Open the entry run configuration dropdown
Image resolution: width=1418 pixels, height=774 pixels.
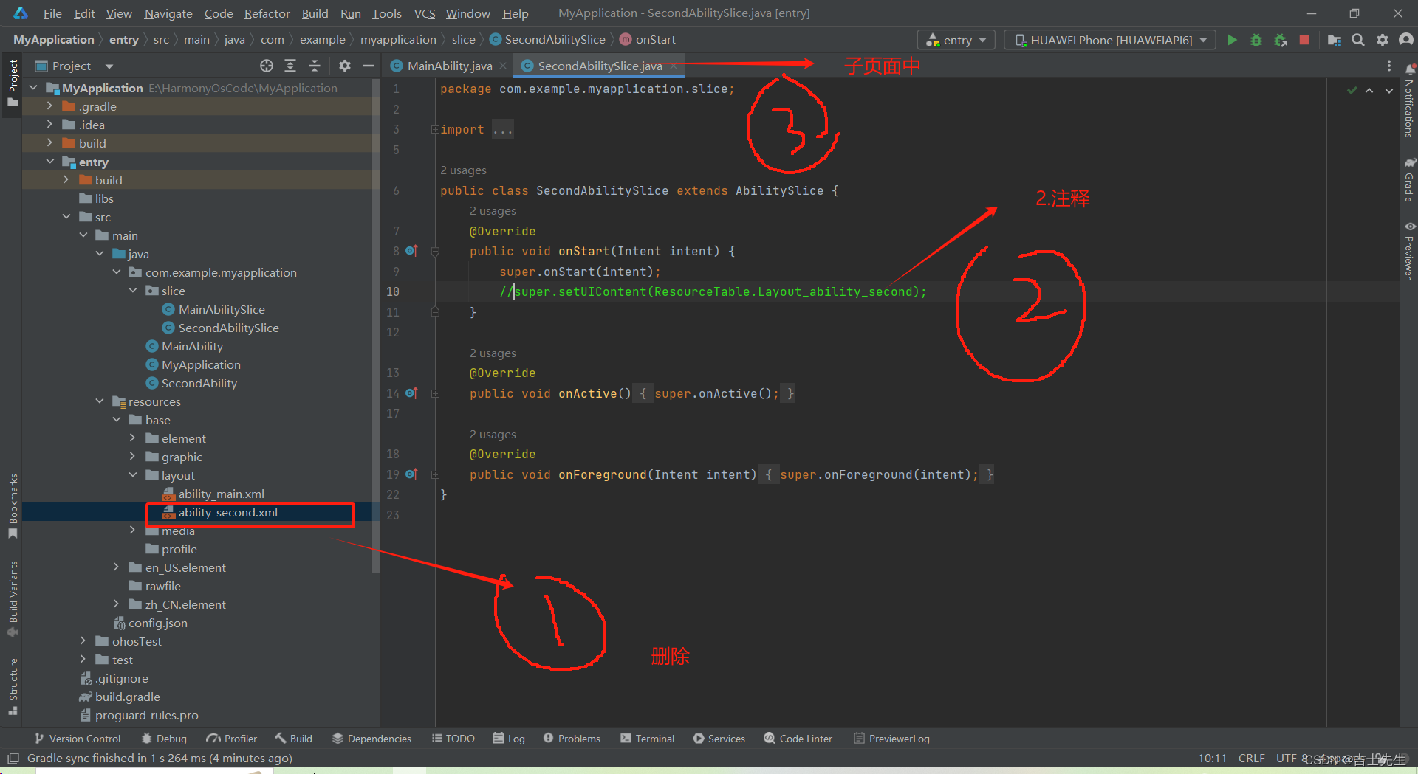tap(956, 40)
